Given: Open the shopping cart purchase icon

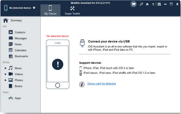Looking at the screenshot, I should tap(134, 4).
